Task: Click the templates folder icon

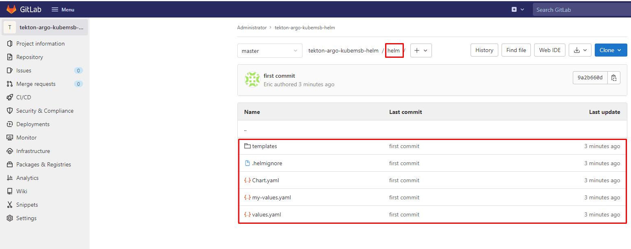Action: pyautogui.click(x=247, y=146)
